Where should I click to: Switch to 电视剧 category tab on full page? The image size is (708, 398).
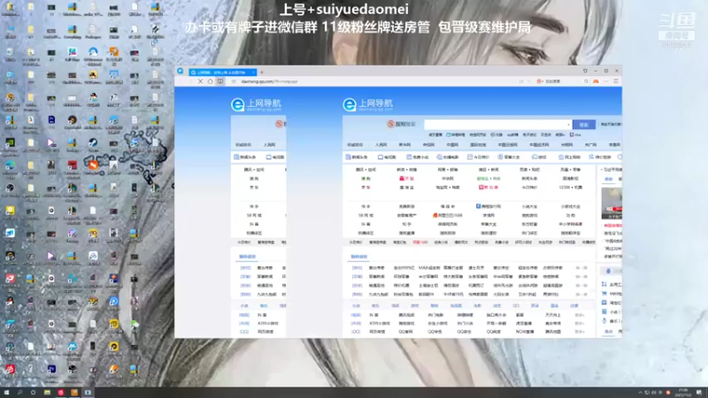pos(387,157)
